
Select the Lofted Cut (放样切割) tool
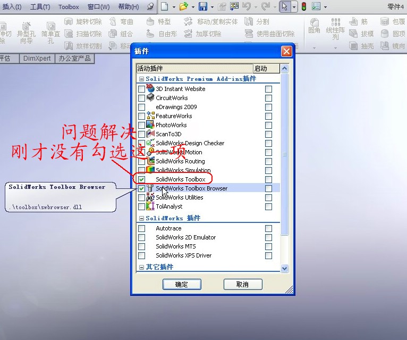tap(83, 46)
